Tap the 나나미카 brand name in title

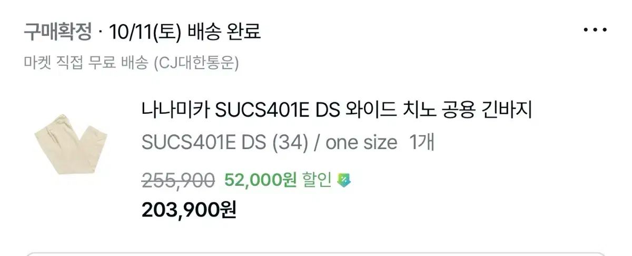(176, 111)
